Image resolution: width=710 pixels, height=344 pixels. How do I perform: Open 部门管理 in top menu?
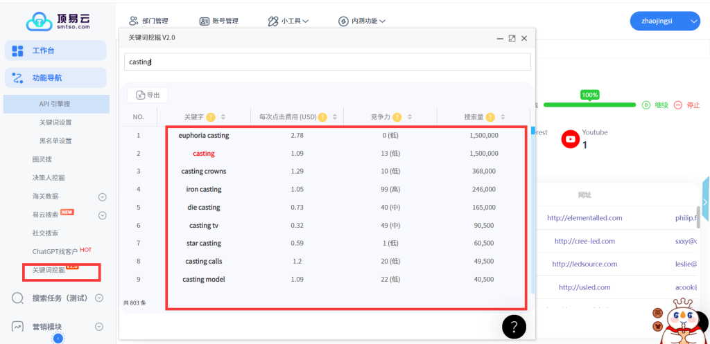click(148, 21)
